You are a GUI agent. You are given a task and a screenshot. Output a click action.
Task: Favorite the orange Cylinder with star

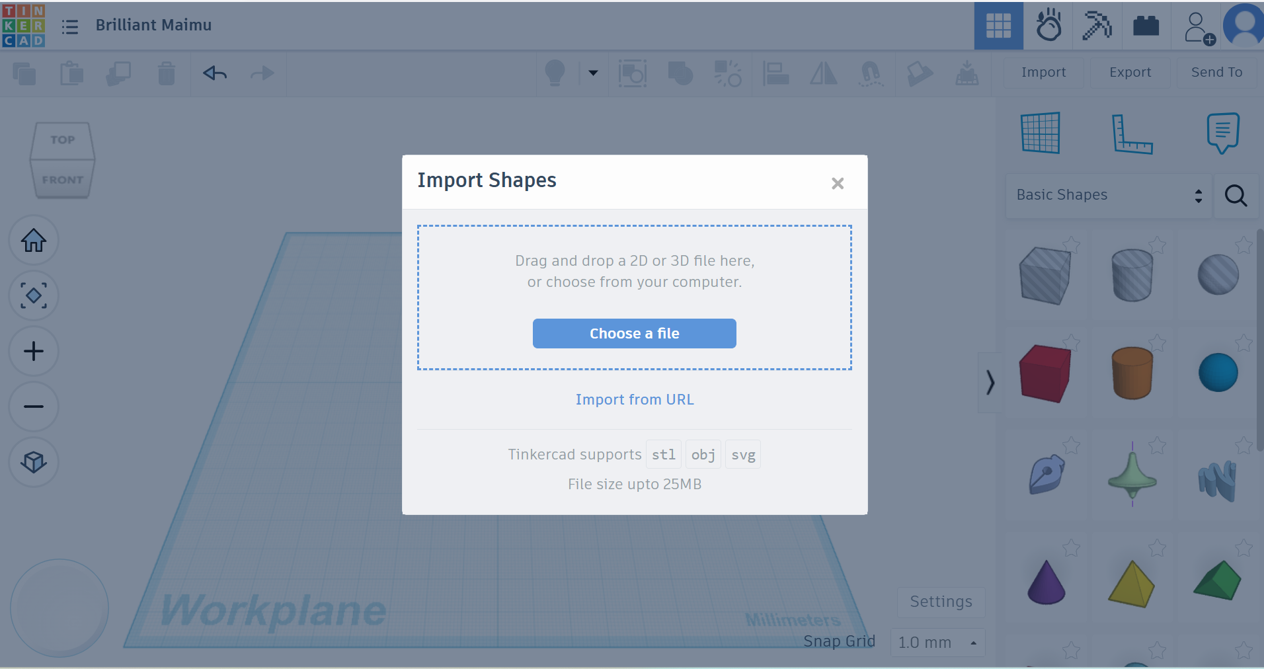(1158, 343)
